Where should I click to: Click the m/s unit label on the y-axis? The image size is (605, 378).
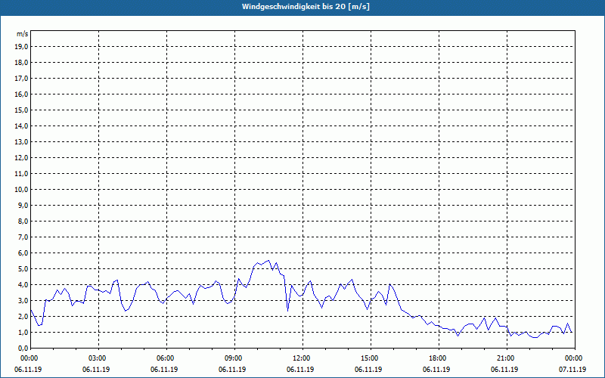23,34
